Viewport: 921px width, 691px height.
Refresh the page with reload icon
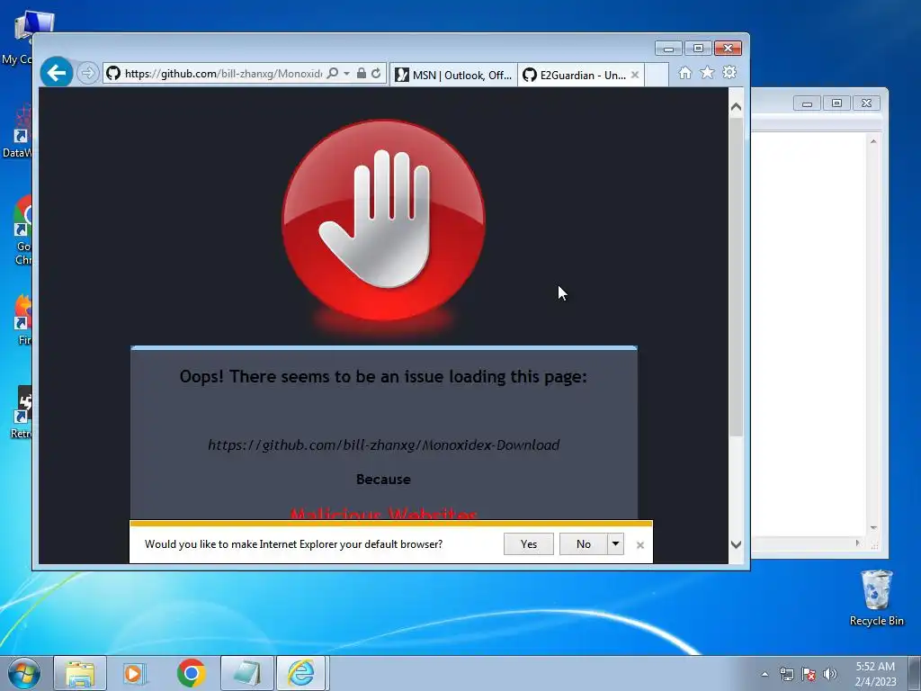377,74
